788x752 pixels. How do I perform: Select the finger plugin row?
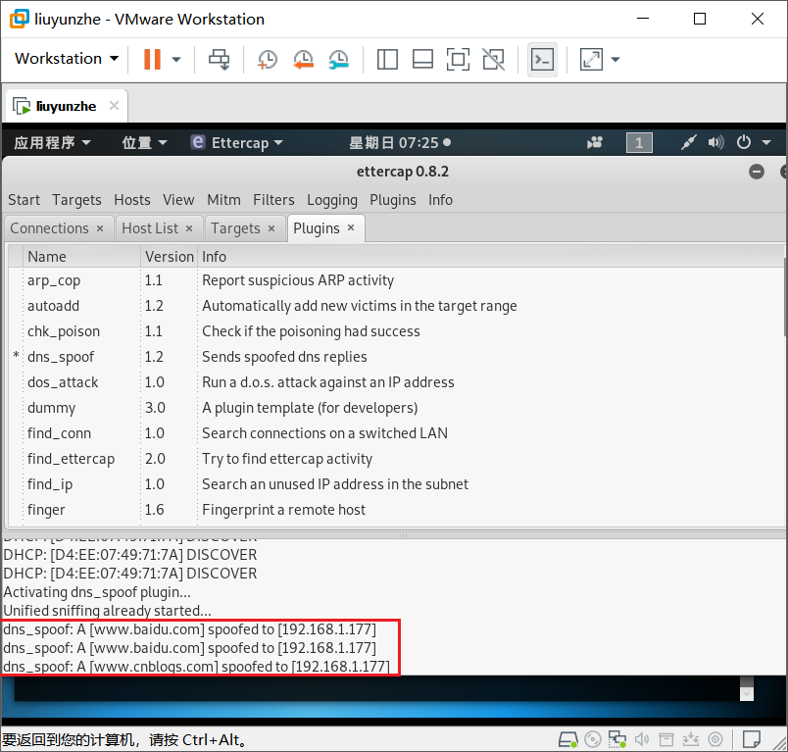(x=396, y=510)
